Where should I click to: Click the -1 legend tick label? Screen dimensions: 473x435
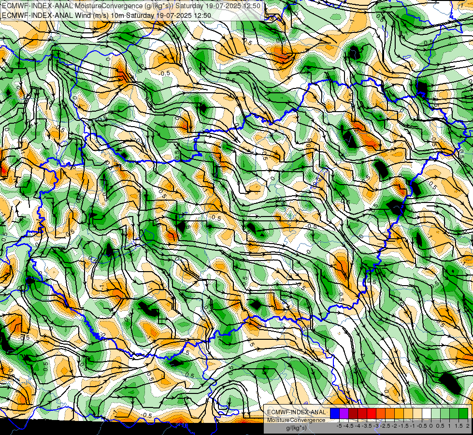(x=413, y=426)
